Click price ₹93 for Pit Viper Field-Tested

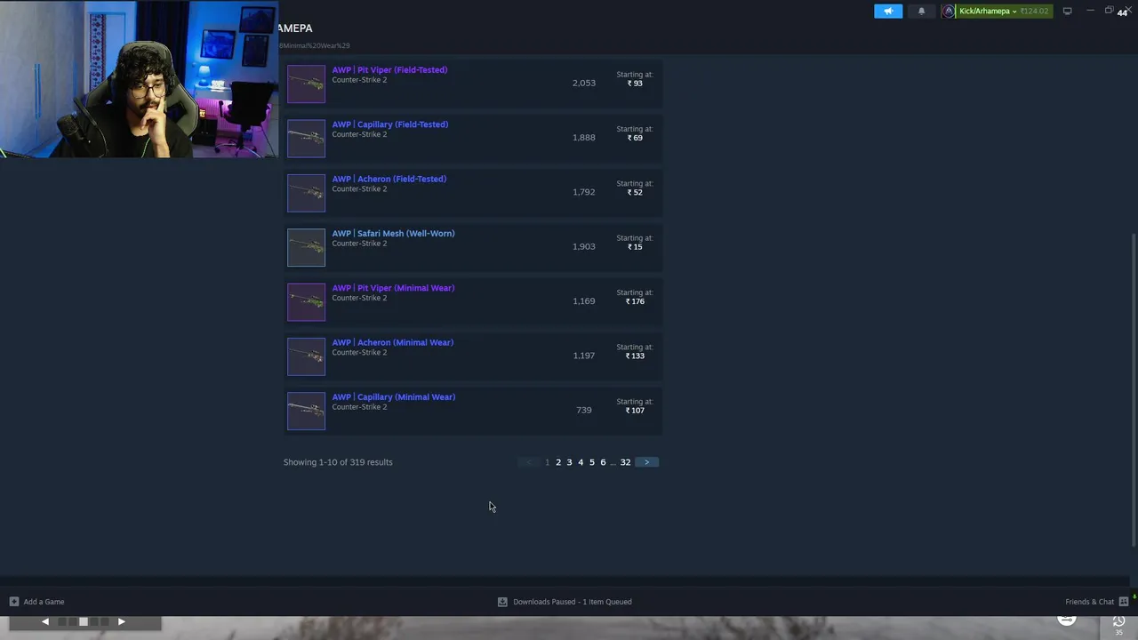click(x=635, y=84)
